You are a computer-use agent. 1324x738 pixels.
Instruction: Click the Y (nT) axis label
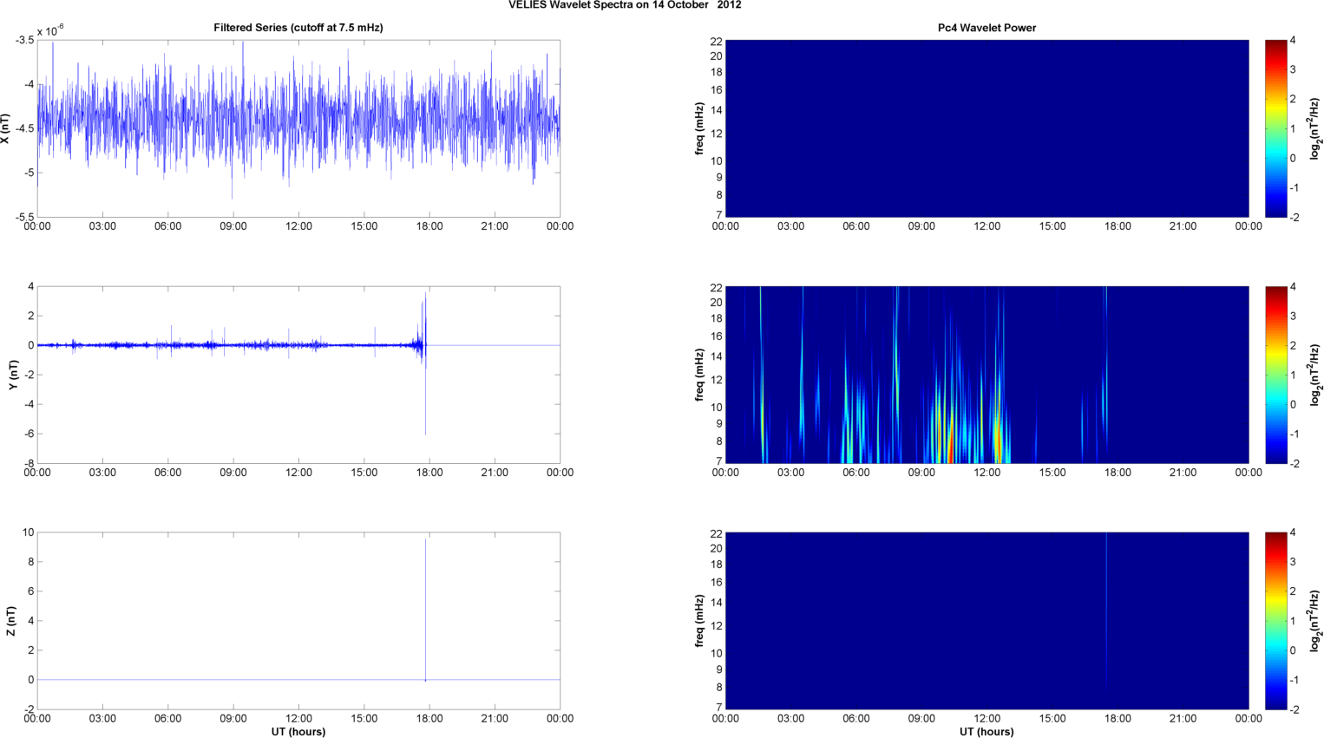(13, 375)
